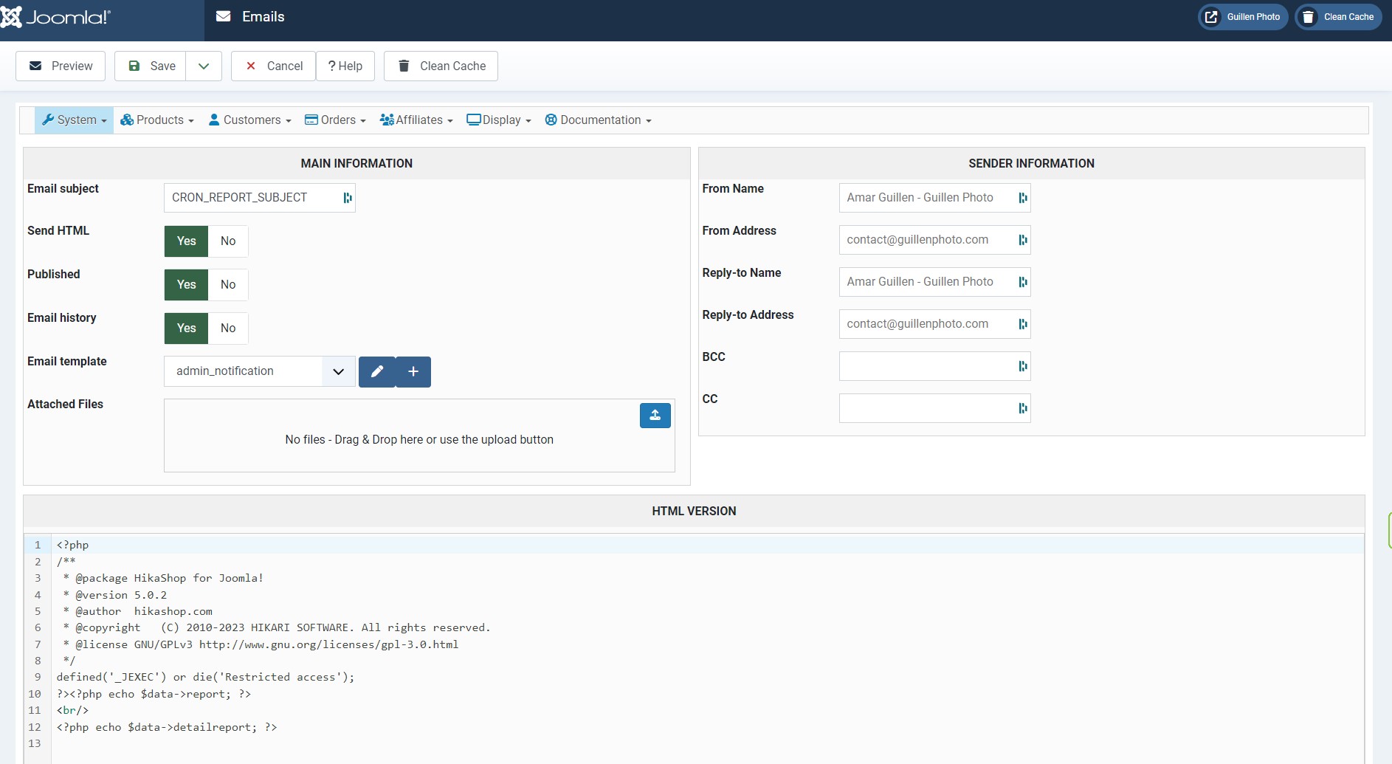This screenshot has width=1392, height=764.
Task: Set Send HTML to No
Action: click(x=228, y=241)
